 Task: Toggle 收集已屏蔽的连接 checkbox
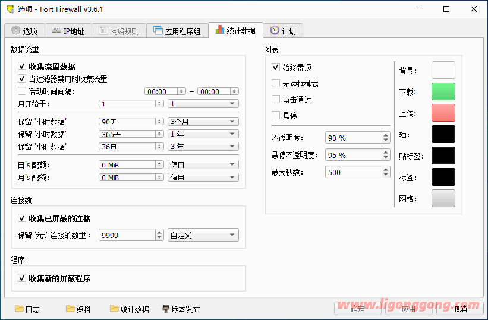[x=22, y=218]
